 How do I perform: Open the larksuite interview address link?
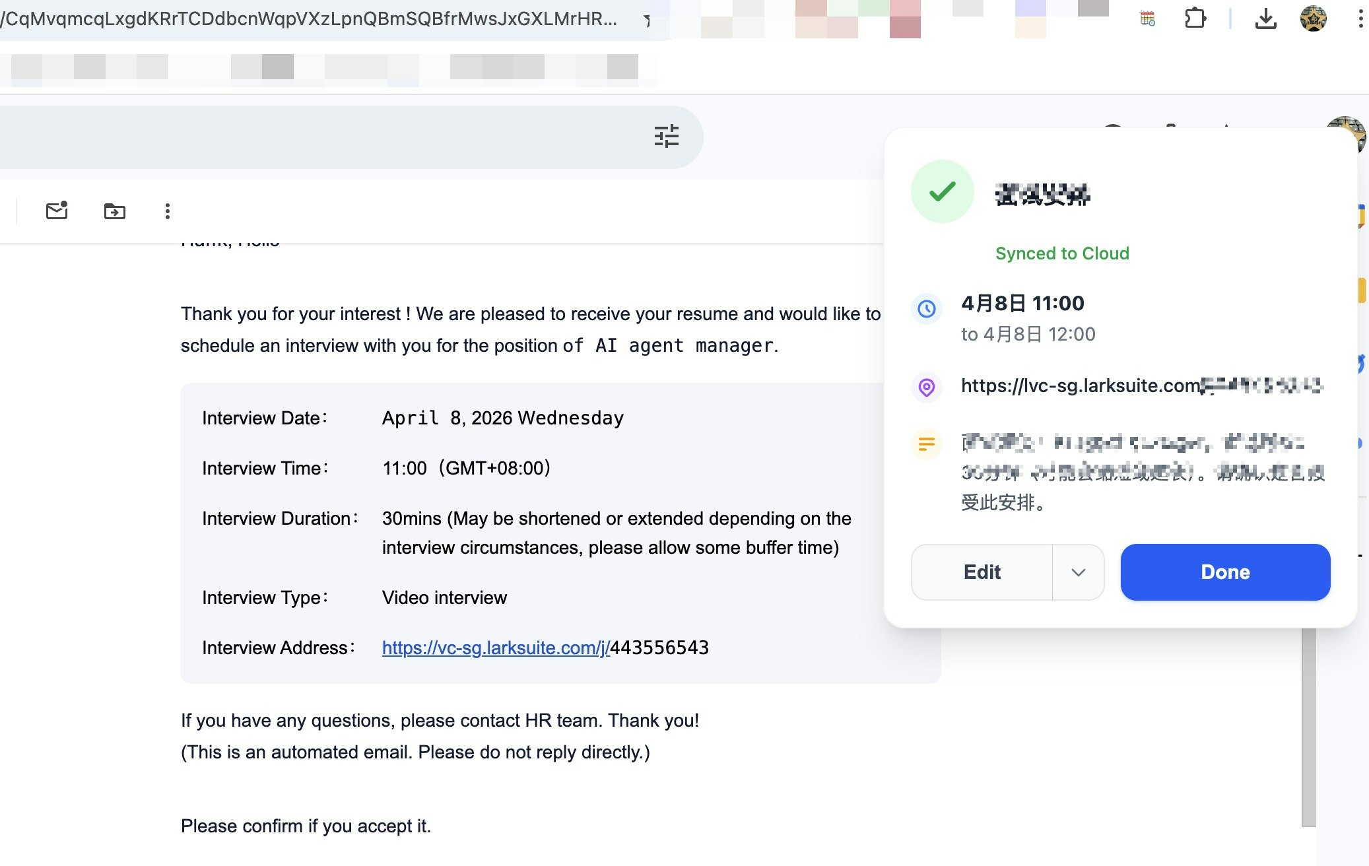click(x=496, y=648)
